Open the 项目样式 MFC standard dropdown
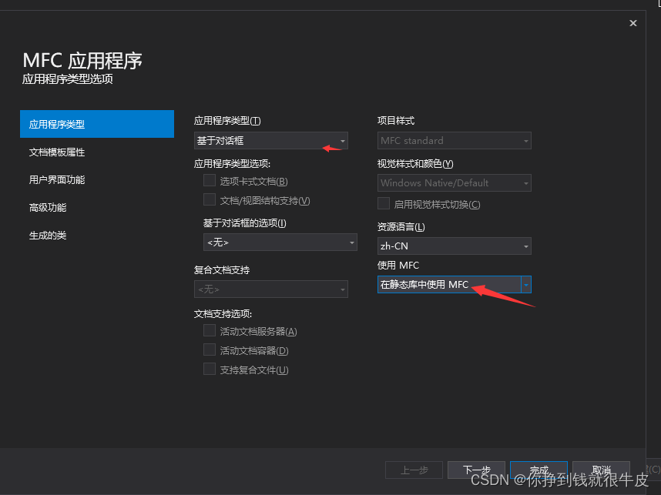The image size is (661, 495). coord(452,141)
